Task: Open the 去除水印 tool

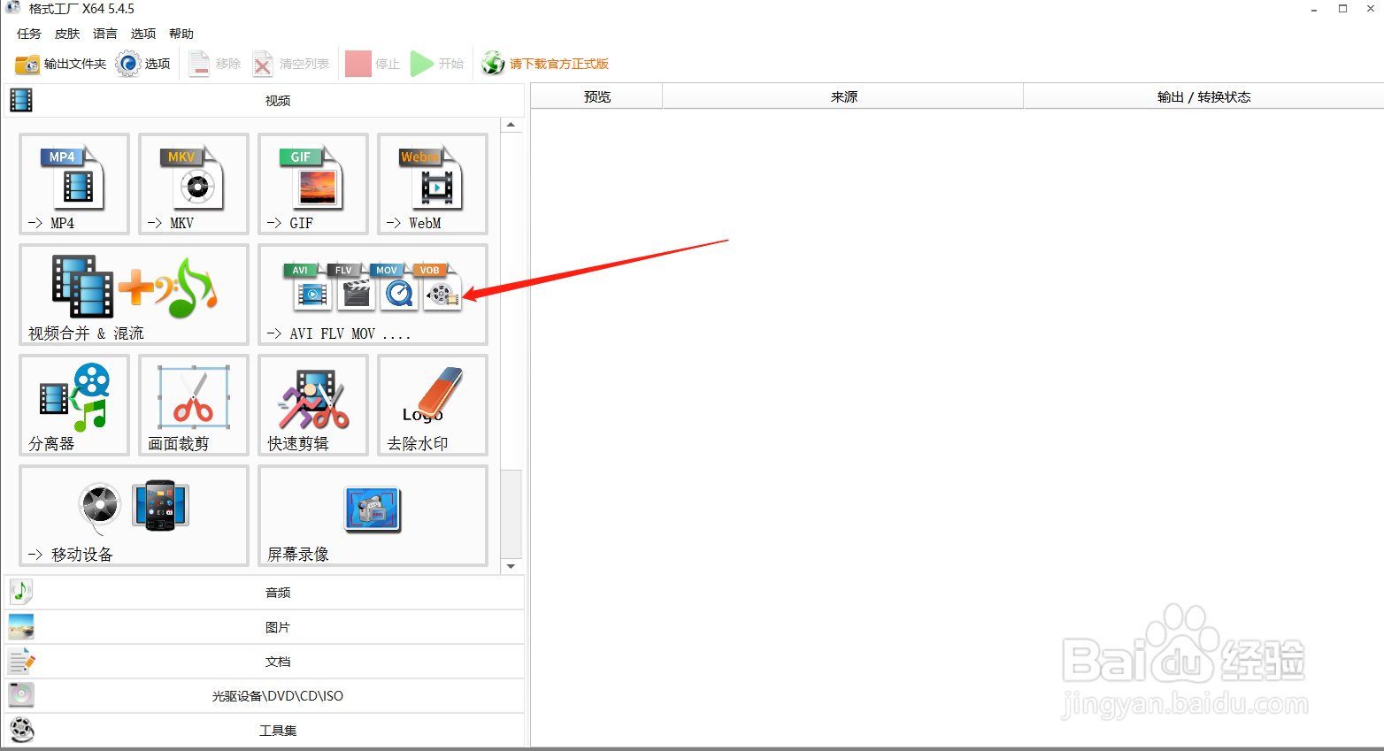Action: (433, 405)
